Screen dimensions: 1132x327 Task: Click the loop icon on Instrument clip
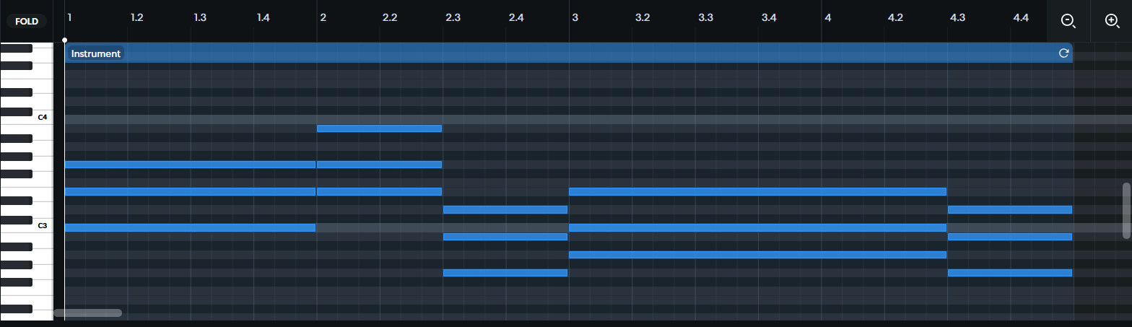pyautogui.click(x=1063, y=53)
